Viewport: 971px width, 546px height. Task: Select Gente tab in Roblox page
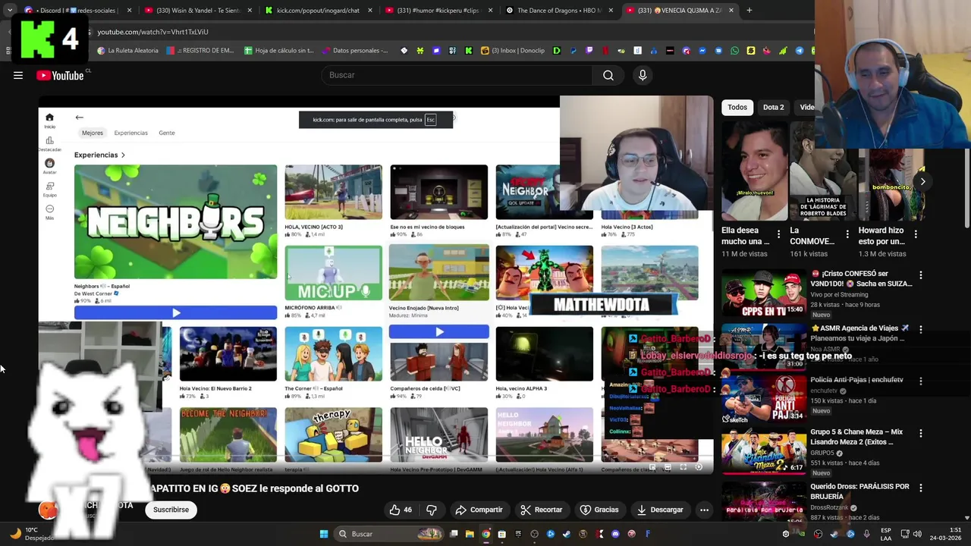[167, 133]
